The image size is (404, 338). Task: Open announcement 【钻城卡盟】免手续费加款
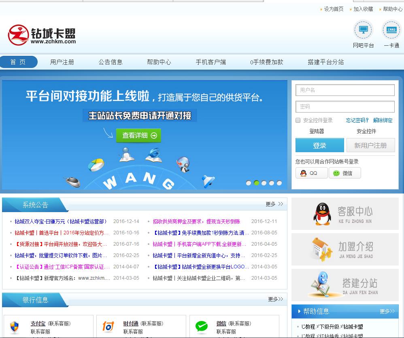coord(201,233)
